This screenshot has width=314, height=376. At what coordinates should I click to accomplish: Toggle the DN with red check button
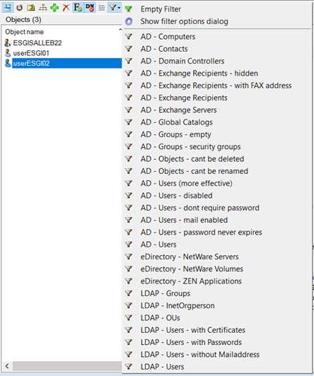[90, 8]
